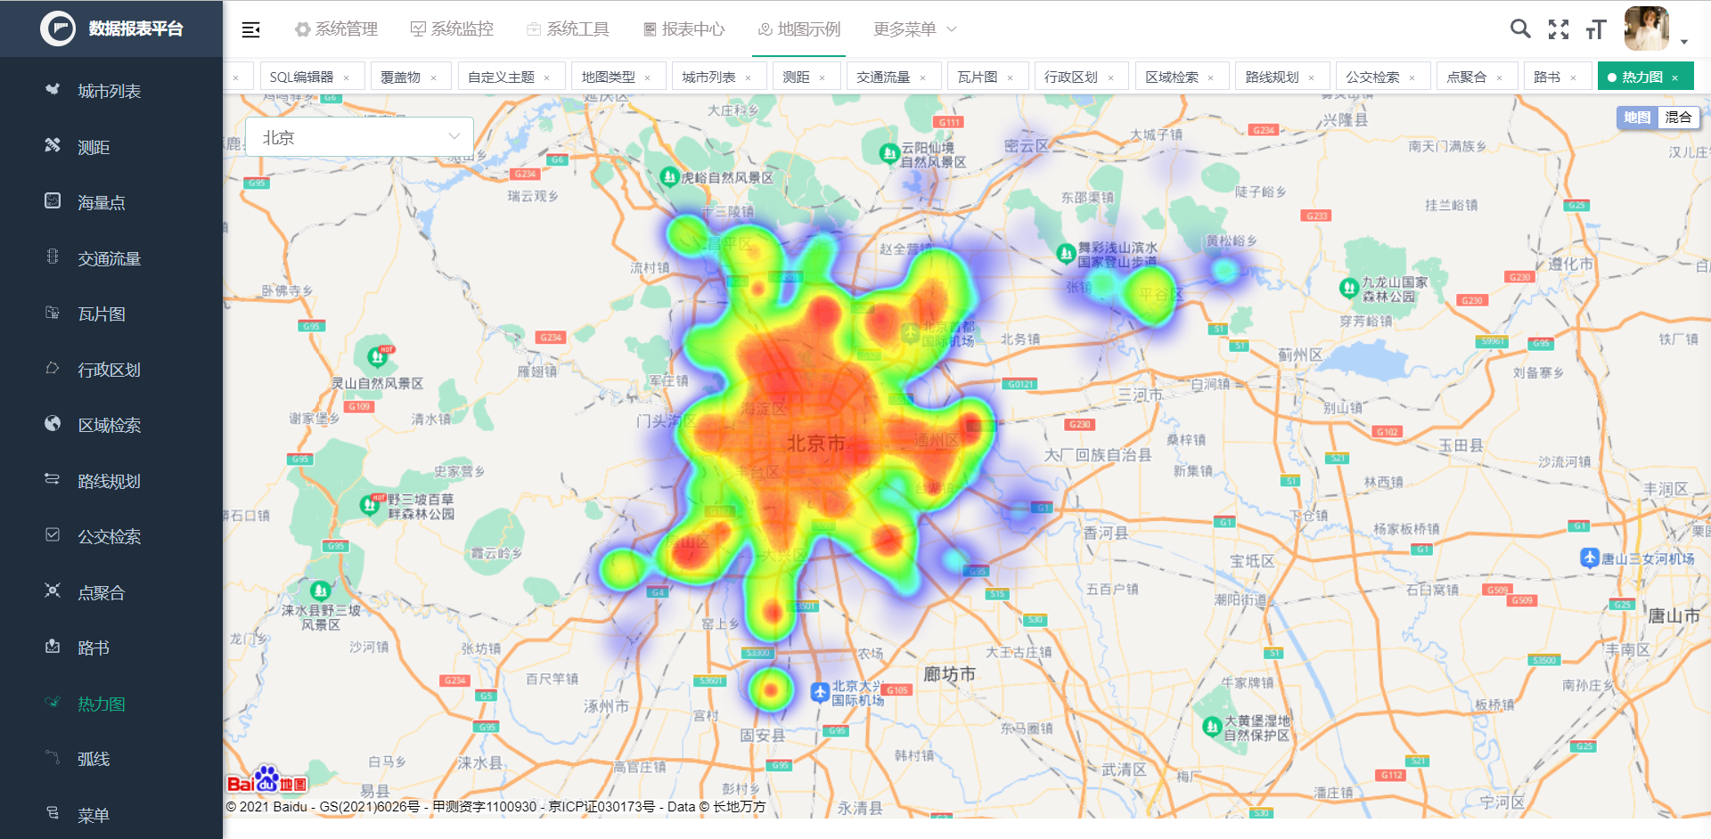The height and width of the screenshot is (839, 1711).
Task: Toggle the font size icon in the header
Action: pos(1597,29)
